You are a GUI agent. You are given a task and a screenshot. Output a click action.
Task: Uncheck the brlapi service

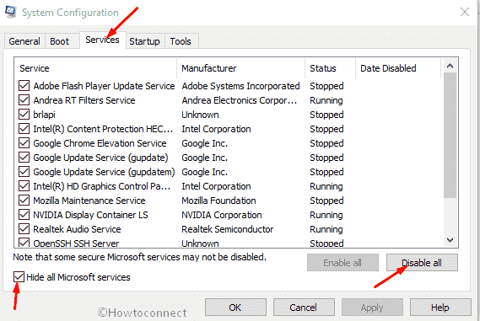24,115
